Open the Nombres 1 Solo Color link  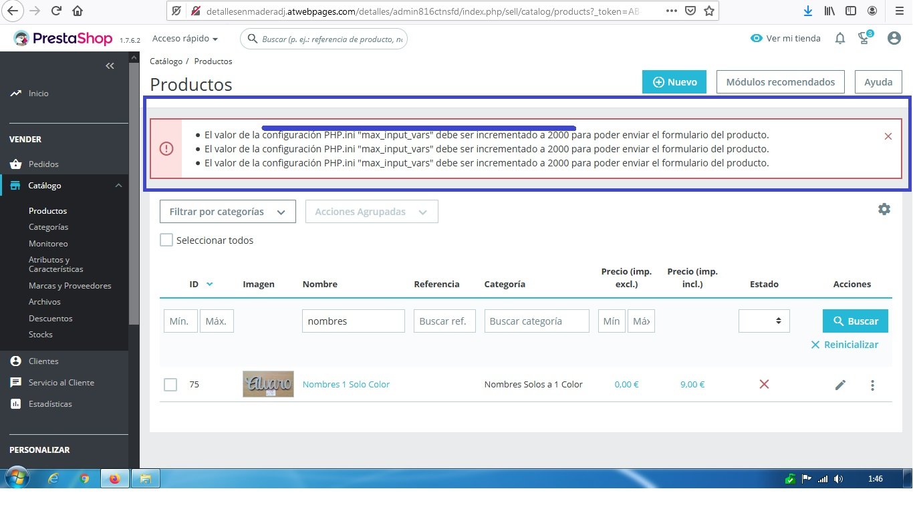346,384
